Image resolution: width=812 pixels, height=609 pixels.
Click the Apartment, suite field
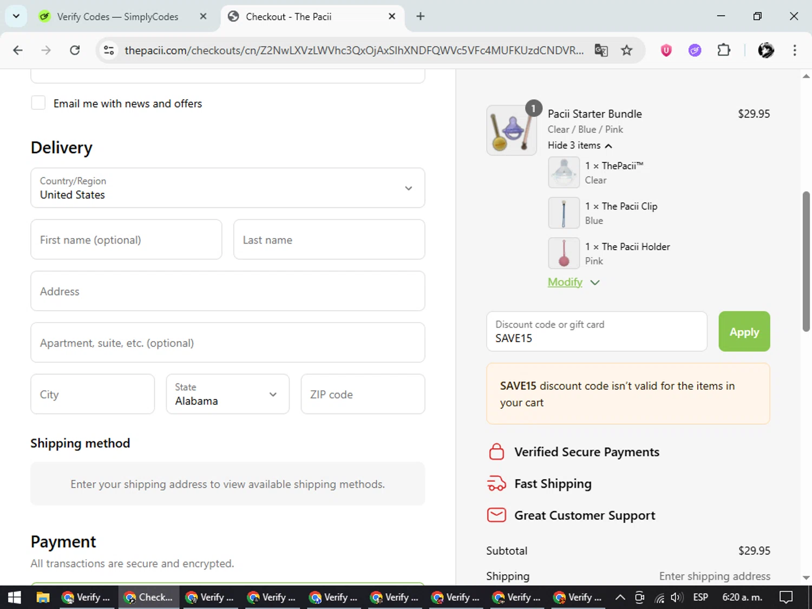pyautogui.click(x=228, y=343)
